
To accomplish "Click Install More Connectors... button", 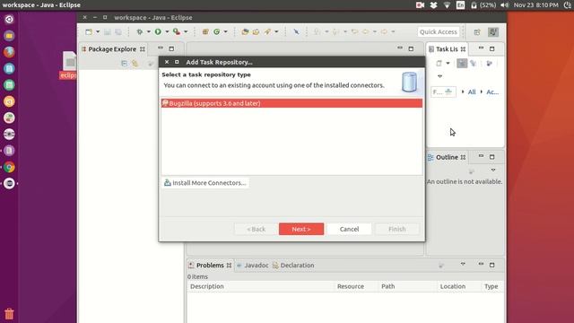I will click(x=205, y=183).
